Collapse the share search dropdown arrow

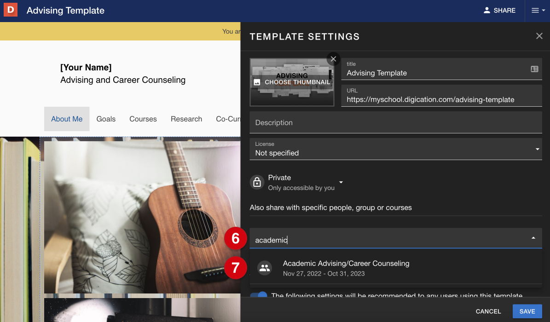coord(533,238)
